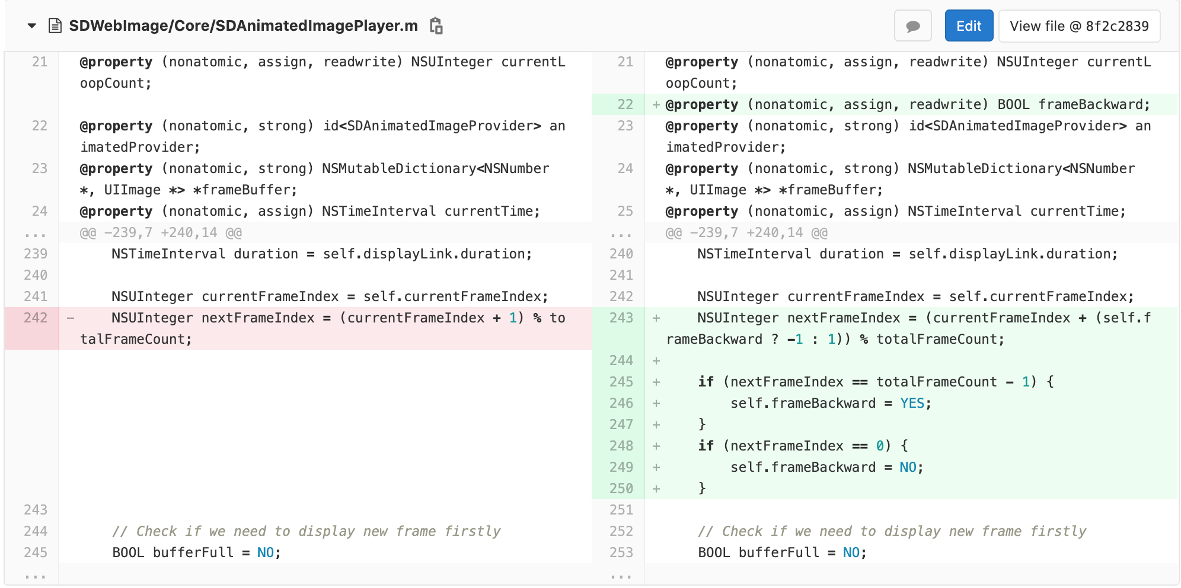Click the filename SDWebImage/Core/SDAnimatedImagePlayer.m
Viewport: 1181px width, 588px height.
[x=243, y=25]
